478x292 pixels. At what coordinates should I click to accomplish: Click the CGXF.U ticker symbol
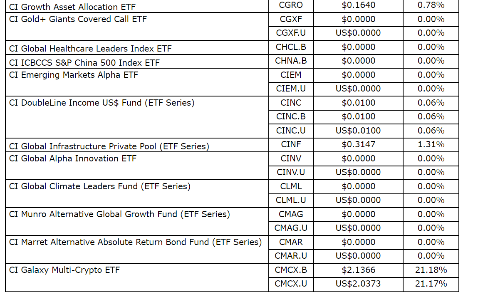(291, 33)
